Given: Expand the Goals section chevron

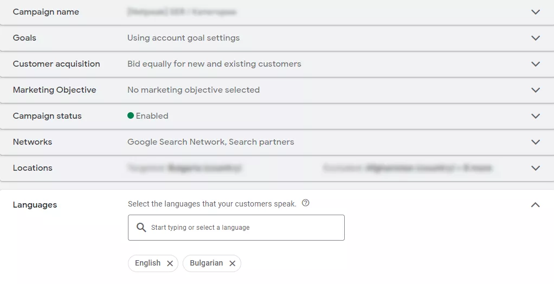Looking at the screenshot, I should point(536,38).
